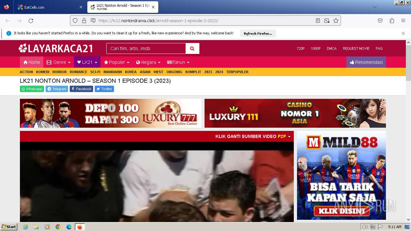Viewport: 411px width, 231px height.
Task: Select 2024 year link
Action: tap(219, 72)
